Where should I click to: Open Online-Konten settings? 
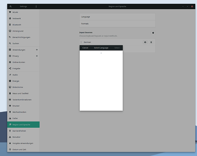click(x=23, y=62)
